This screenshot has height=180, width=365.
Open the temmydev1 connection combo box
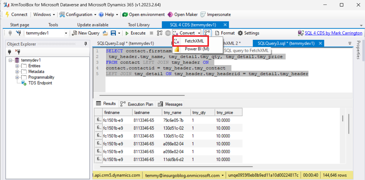[47, 33]
